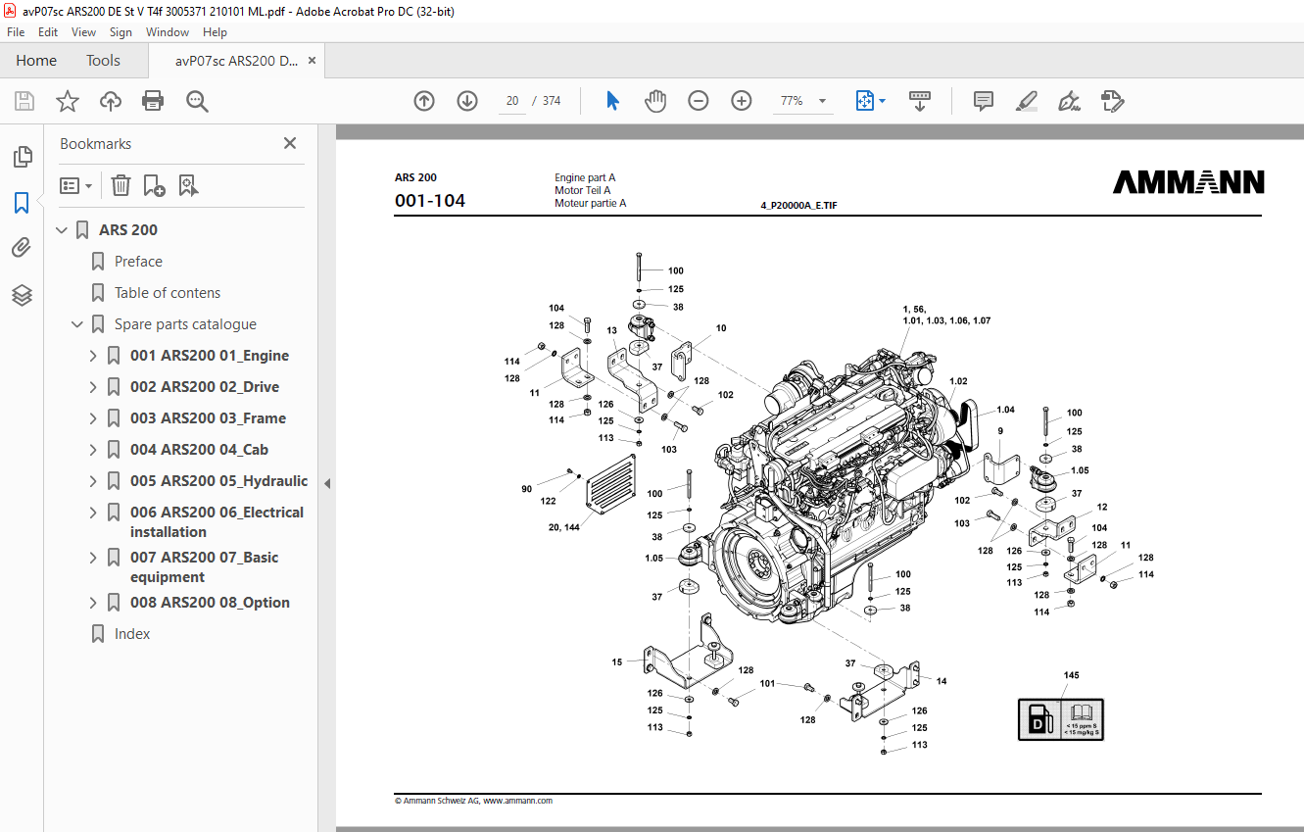This screenshot has width=1304, height=832.
Task: Select the Spare parts catalogue bookmark
Action: click(185, 324)
